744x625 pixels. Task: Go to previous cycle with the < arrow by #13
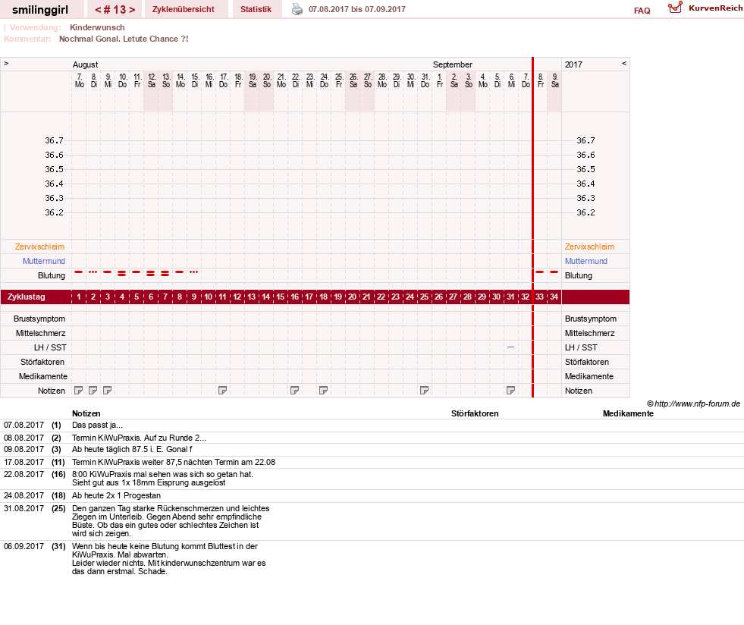point(99,10)
